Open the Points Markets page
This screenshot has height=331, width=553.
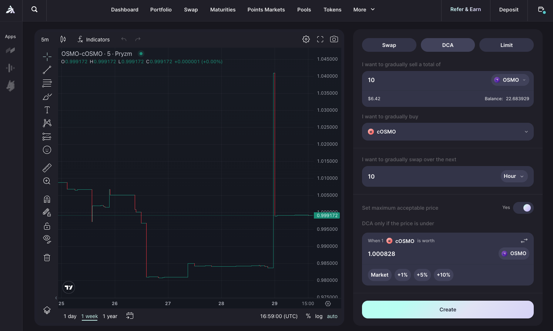(x=266, y=10)
